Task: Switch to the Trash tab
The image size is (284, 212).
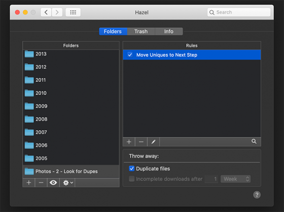Action: click(141, 32)
